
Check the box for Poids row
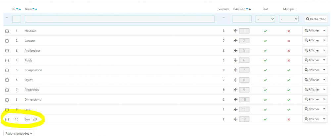[x=7, y=61]
